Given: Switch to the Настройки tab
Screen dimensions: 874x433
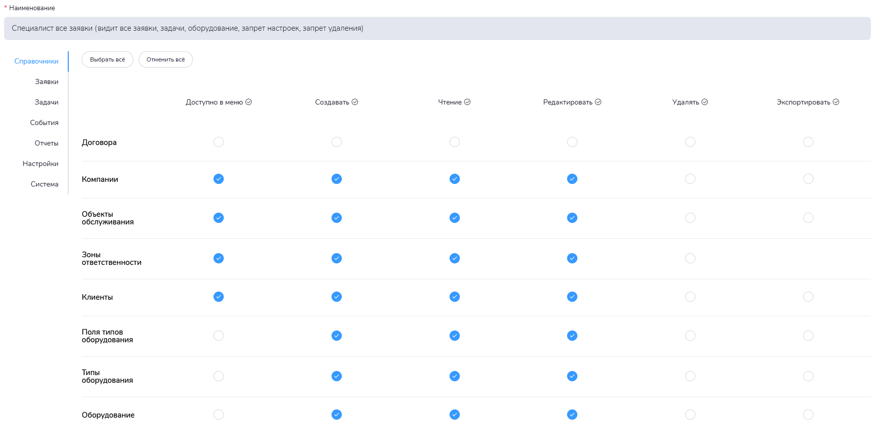Looking at the screenshot, I should [41, 163].
